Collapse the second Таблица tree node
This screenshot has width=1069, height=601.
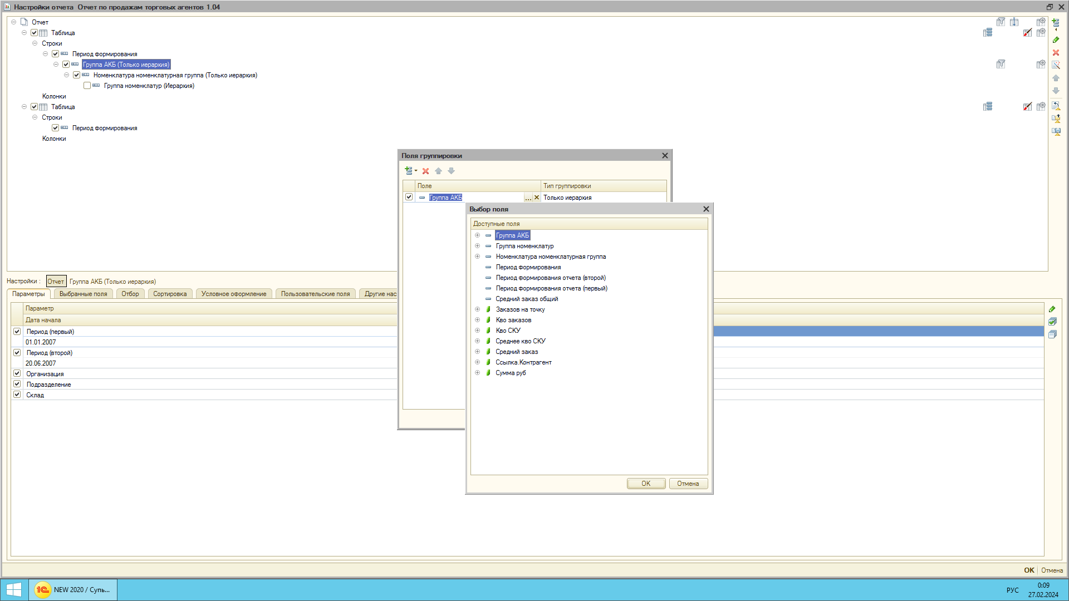click(x=24, y=107)
